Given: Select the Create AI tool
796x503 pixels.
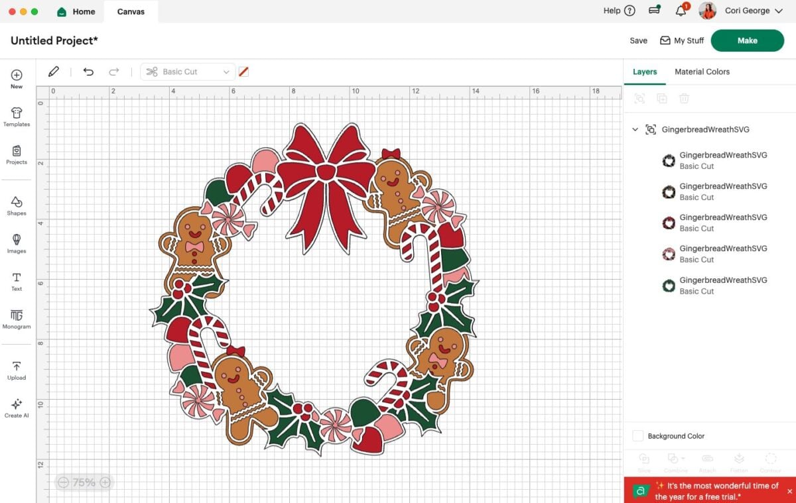Looking at the screenshot, I should pyautogui.click(x=16, y=407).
